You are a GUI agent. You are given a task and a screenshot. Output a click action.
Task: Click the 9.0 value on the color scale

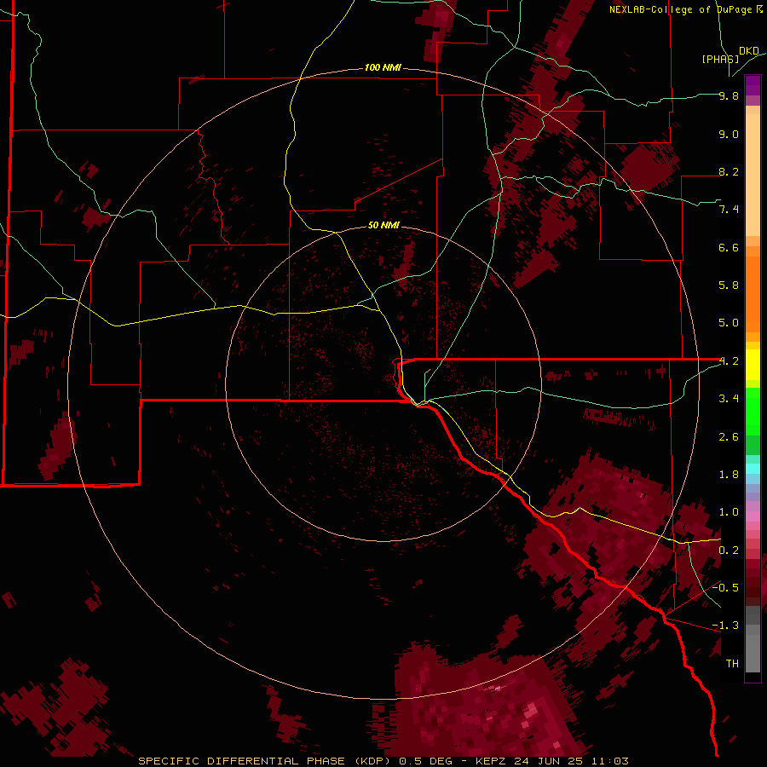pyautogui.click(x=729, y=134)
